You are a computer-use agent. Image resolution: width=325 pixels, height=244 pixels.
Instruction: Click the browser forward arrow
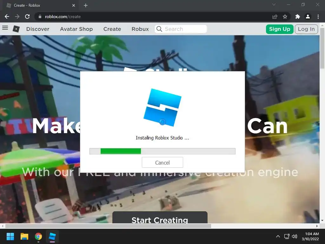[17, 17]
